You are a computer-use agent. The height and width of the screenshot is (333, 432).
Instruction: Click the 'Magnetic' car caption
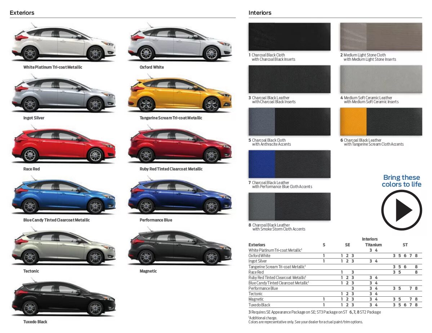[148, 271]
